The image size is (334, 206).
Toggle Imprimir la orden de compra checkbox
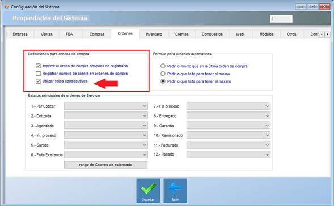[x=38, y=66]
